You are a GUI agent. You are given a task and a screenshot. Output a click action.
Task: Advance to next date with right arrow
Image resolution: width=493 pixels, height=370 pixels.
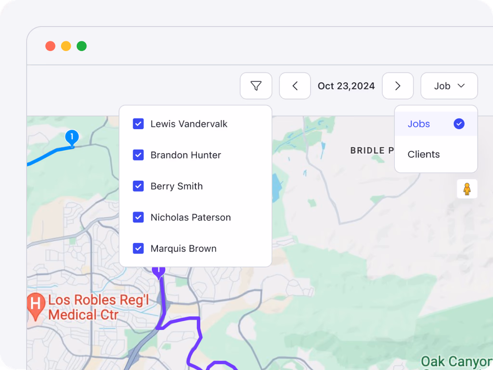point(398,86)
